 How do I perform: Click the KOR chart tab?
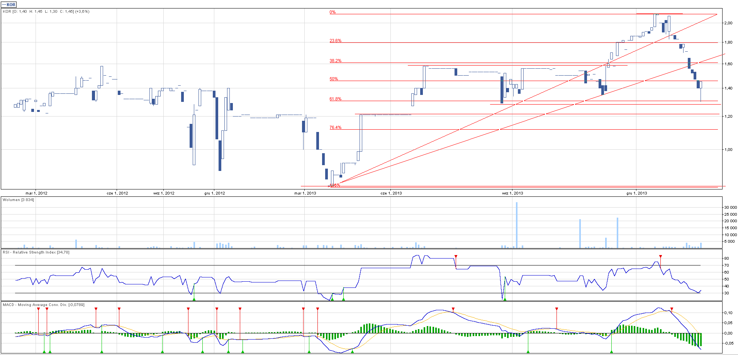9,5
